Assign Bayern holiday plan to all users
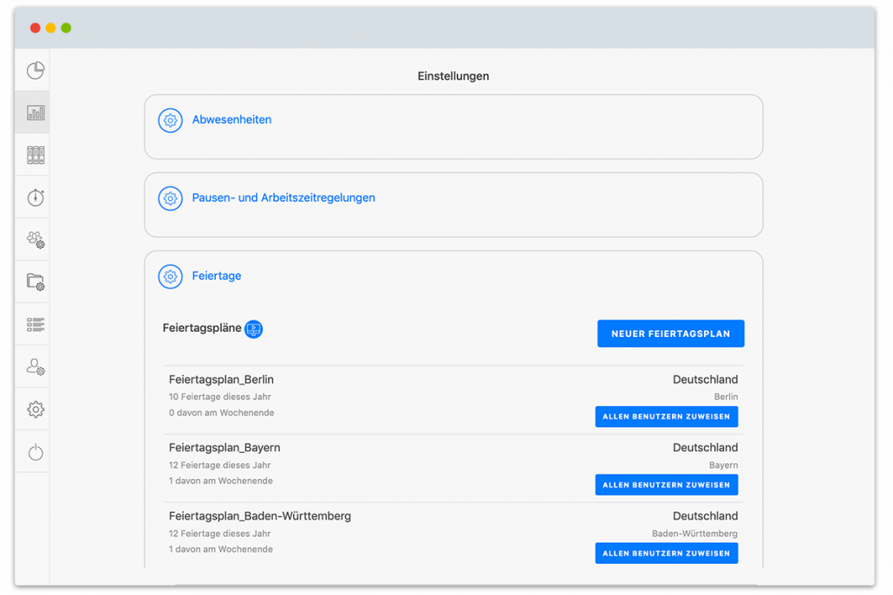The height and width of the screenshot is (595, 893). pyautogui.click(x=667, y=485)
